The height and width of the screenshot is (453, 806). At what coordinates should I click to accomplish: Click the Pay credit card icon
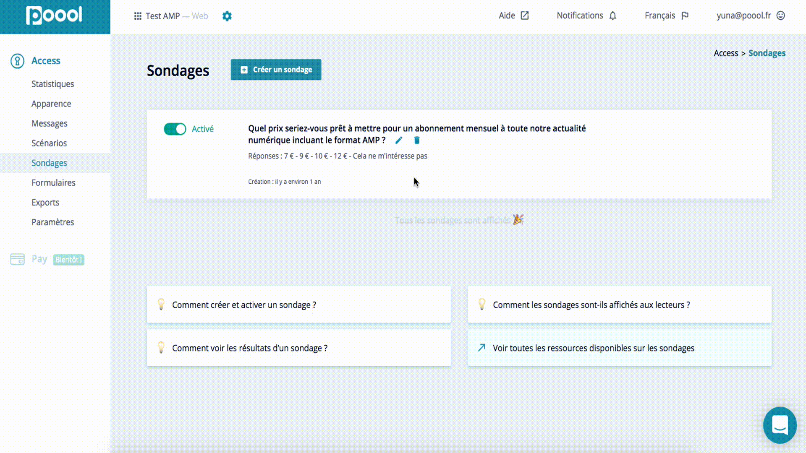(x=17, y=259)
